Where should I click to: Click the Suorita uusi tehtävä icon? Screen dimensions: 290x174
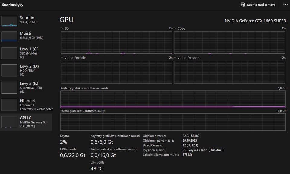243,5
